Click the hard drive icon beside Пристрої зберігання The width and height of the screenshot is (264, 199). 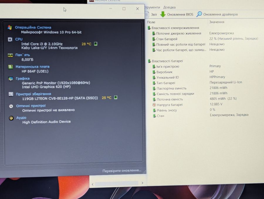pos(11,94)
